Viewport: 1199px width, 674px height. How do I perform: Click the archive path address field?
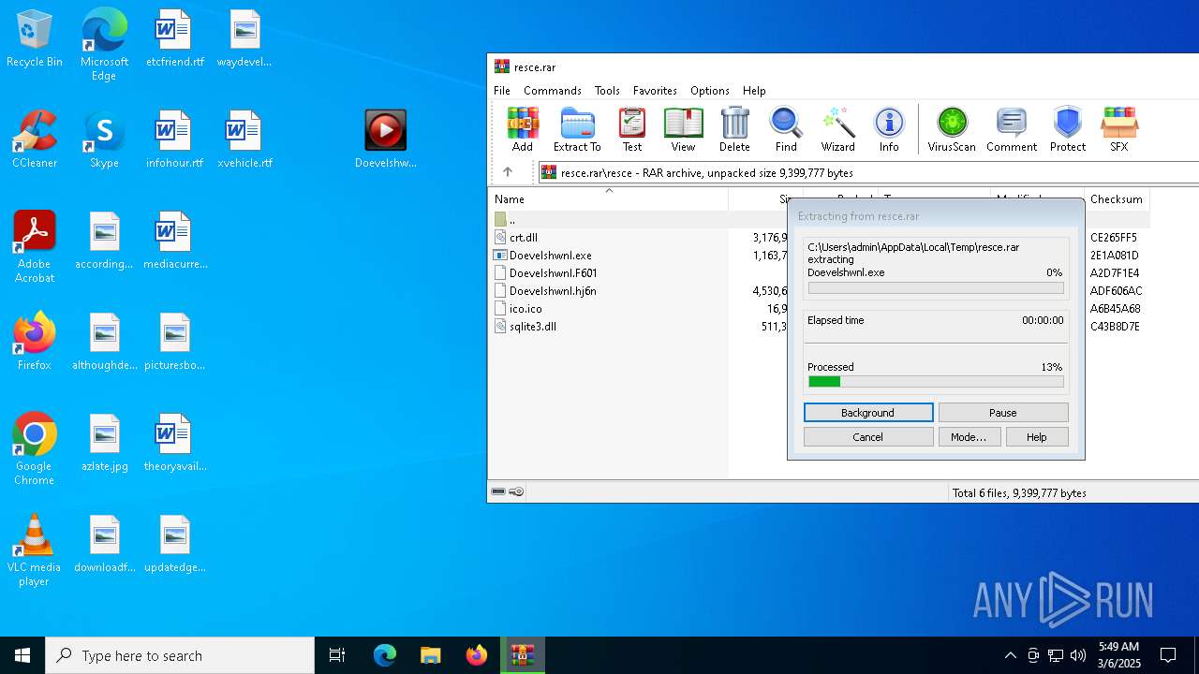click(868, 172)
